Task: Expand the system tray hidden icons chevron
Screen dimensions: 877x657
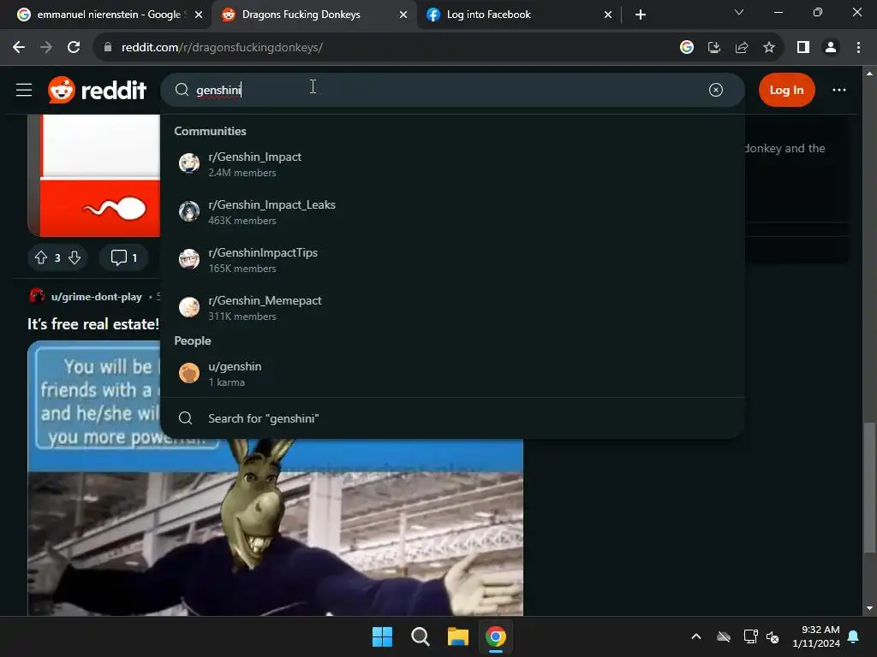Action: pos(696,636)
